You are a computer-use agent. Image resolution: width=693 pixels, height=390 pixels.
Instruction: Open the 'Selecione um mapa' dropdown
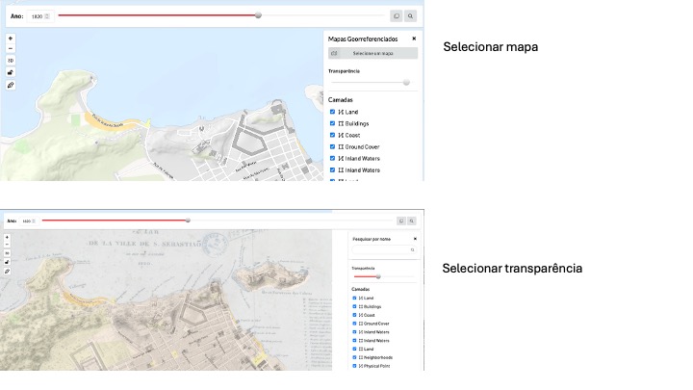(x=372, y=54)
